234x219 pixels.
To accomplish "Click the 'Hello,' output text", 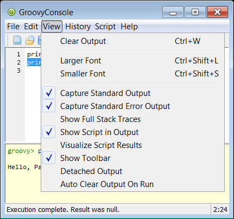I will tap(18, 167).
